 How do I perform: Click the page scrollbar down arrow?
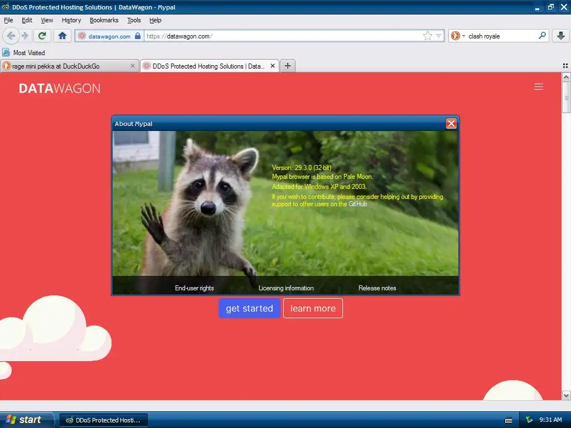(x=566, y=395)
